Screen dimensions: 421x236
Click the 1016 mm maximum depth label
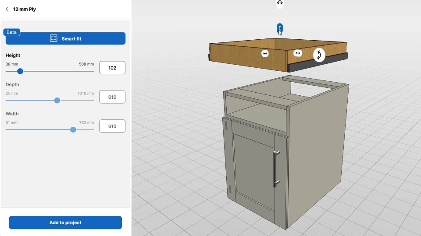point(86,94)
